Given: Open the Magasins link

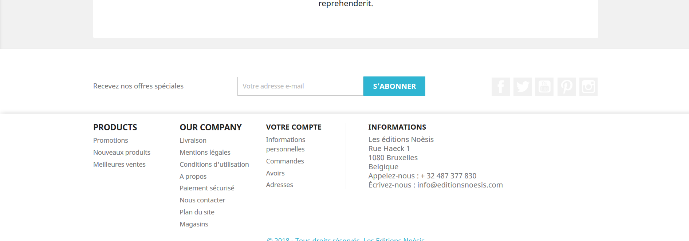Looking at the screenshot, I should click(x=194, y=224).
